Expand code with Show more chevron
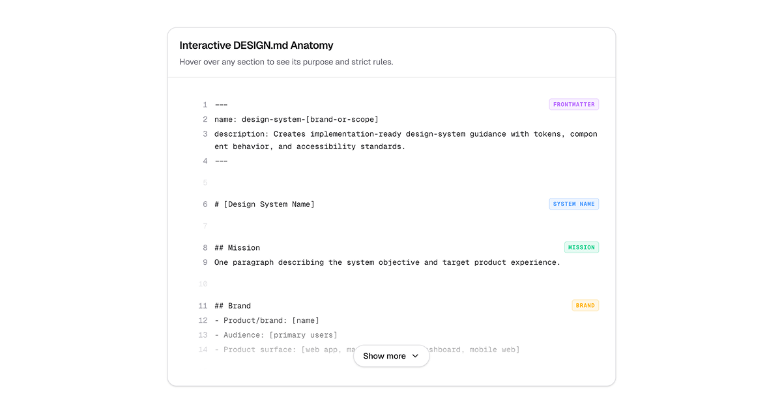 [x=415, y=356]
